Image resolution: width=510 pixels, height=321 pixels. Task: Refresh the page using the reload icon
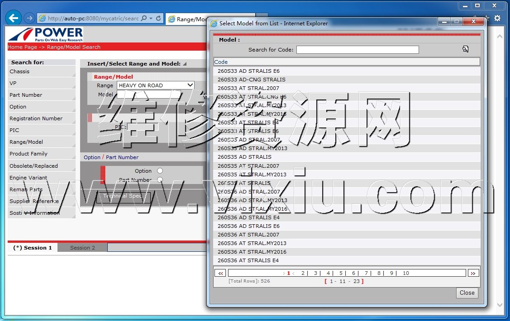click(x=158, y=19)
